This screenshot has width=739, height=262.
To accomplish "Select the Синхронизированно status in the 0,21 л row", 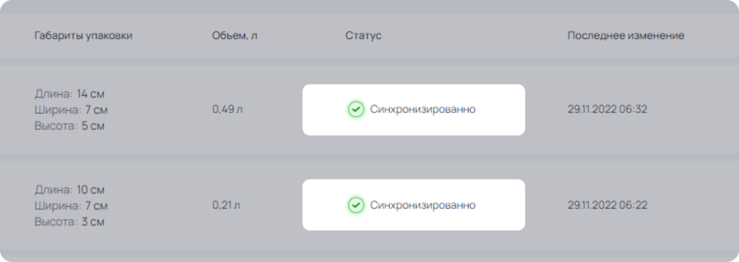I will point(414,205).
